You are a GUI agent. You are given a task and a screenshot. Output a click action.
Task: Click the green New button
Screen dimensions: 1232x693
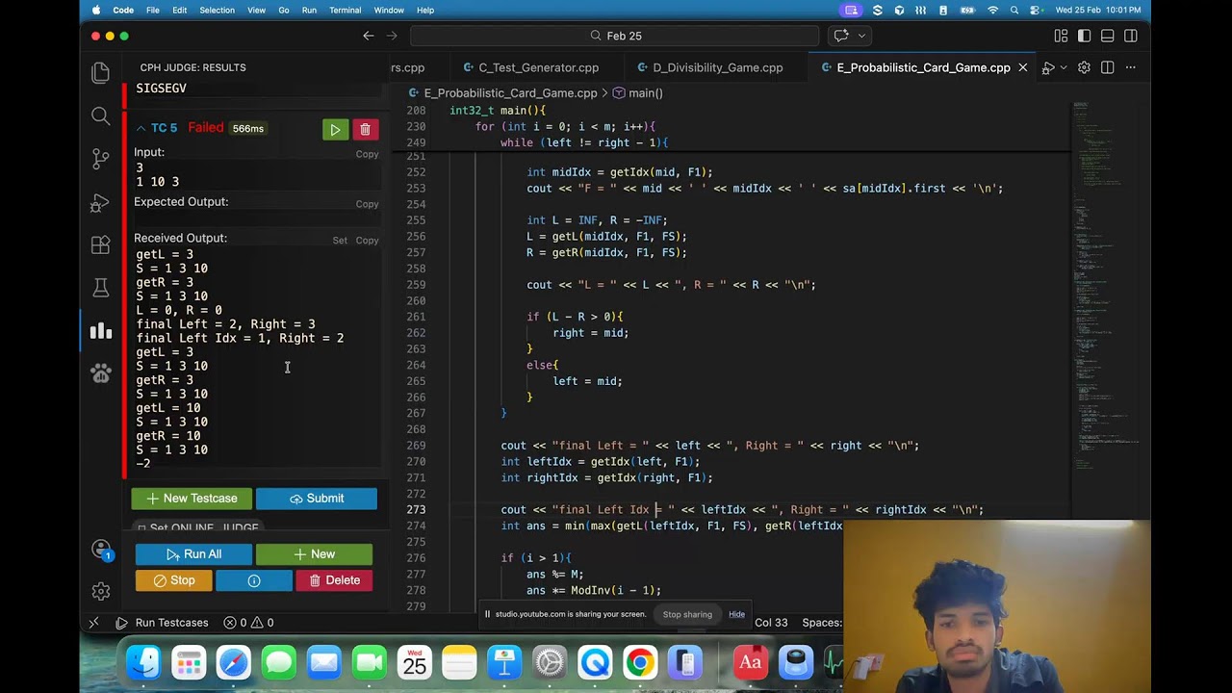click(x=314, y=554)
